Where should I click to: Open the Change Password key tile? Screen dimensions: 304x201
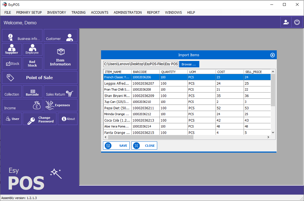[40, 119]
